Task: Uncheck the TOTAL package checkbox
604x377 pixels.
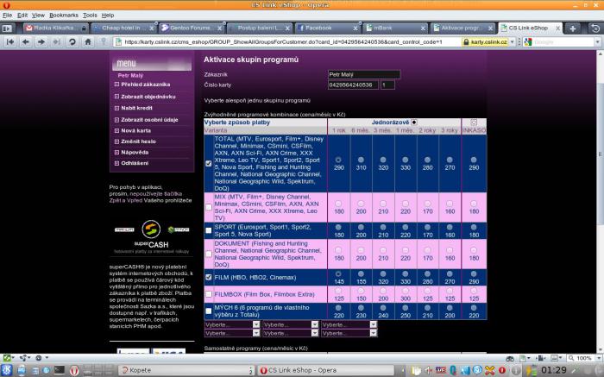Action: [209, 163]
